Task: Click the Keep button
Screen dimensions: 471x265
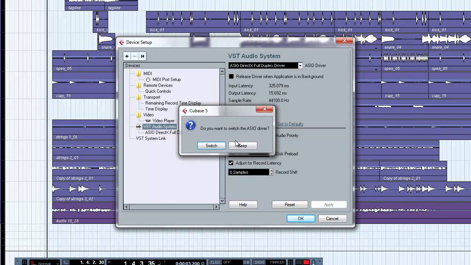Action: coord(242,146)
